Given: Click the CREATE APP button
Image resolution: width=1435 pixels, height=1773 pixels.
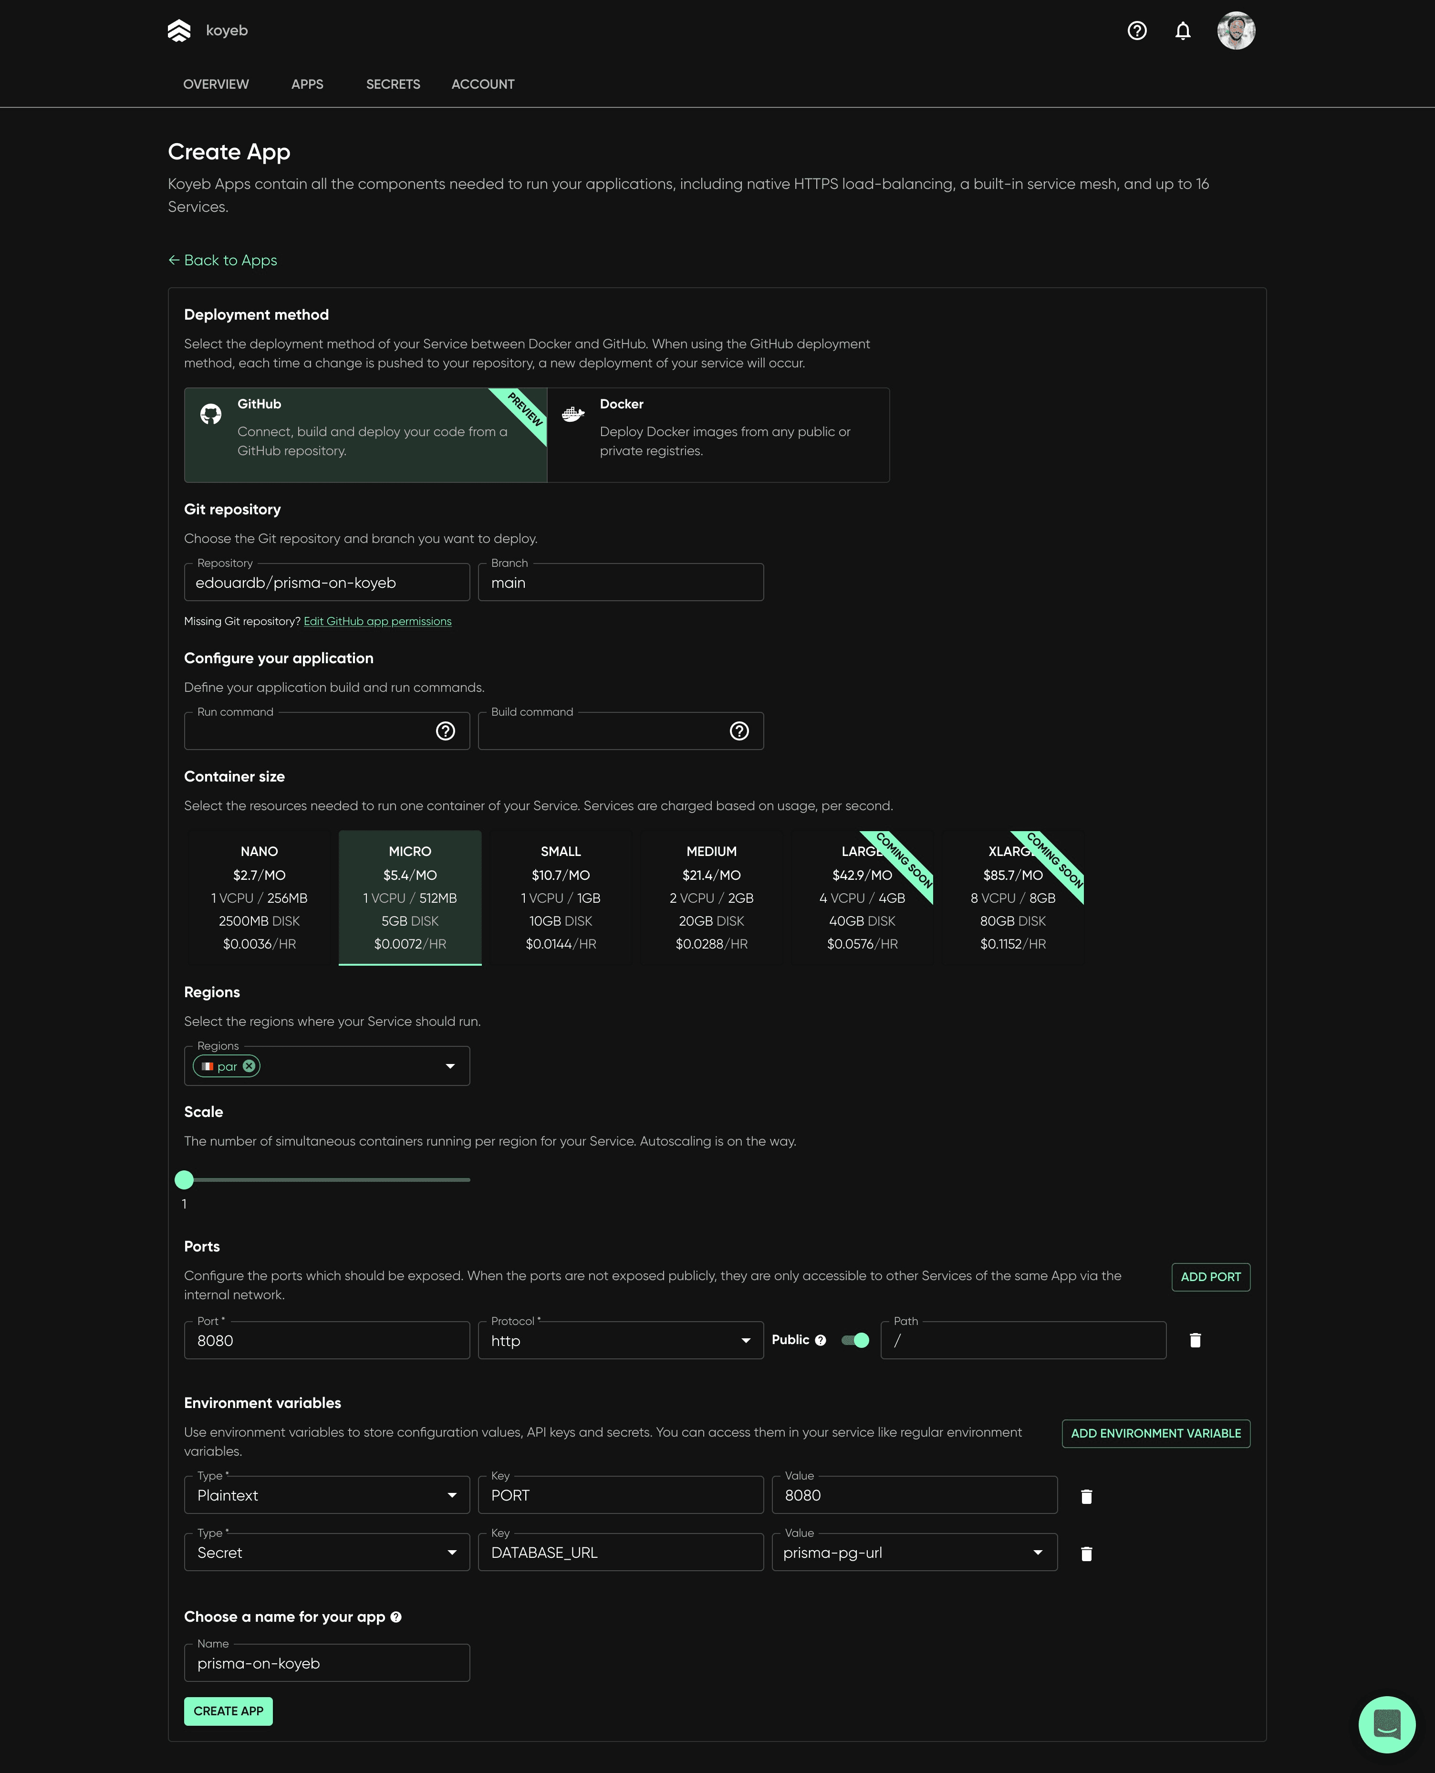Looking at the screenshot, I should (x=228, y=1711).
